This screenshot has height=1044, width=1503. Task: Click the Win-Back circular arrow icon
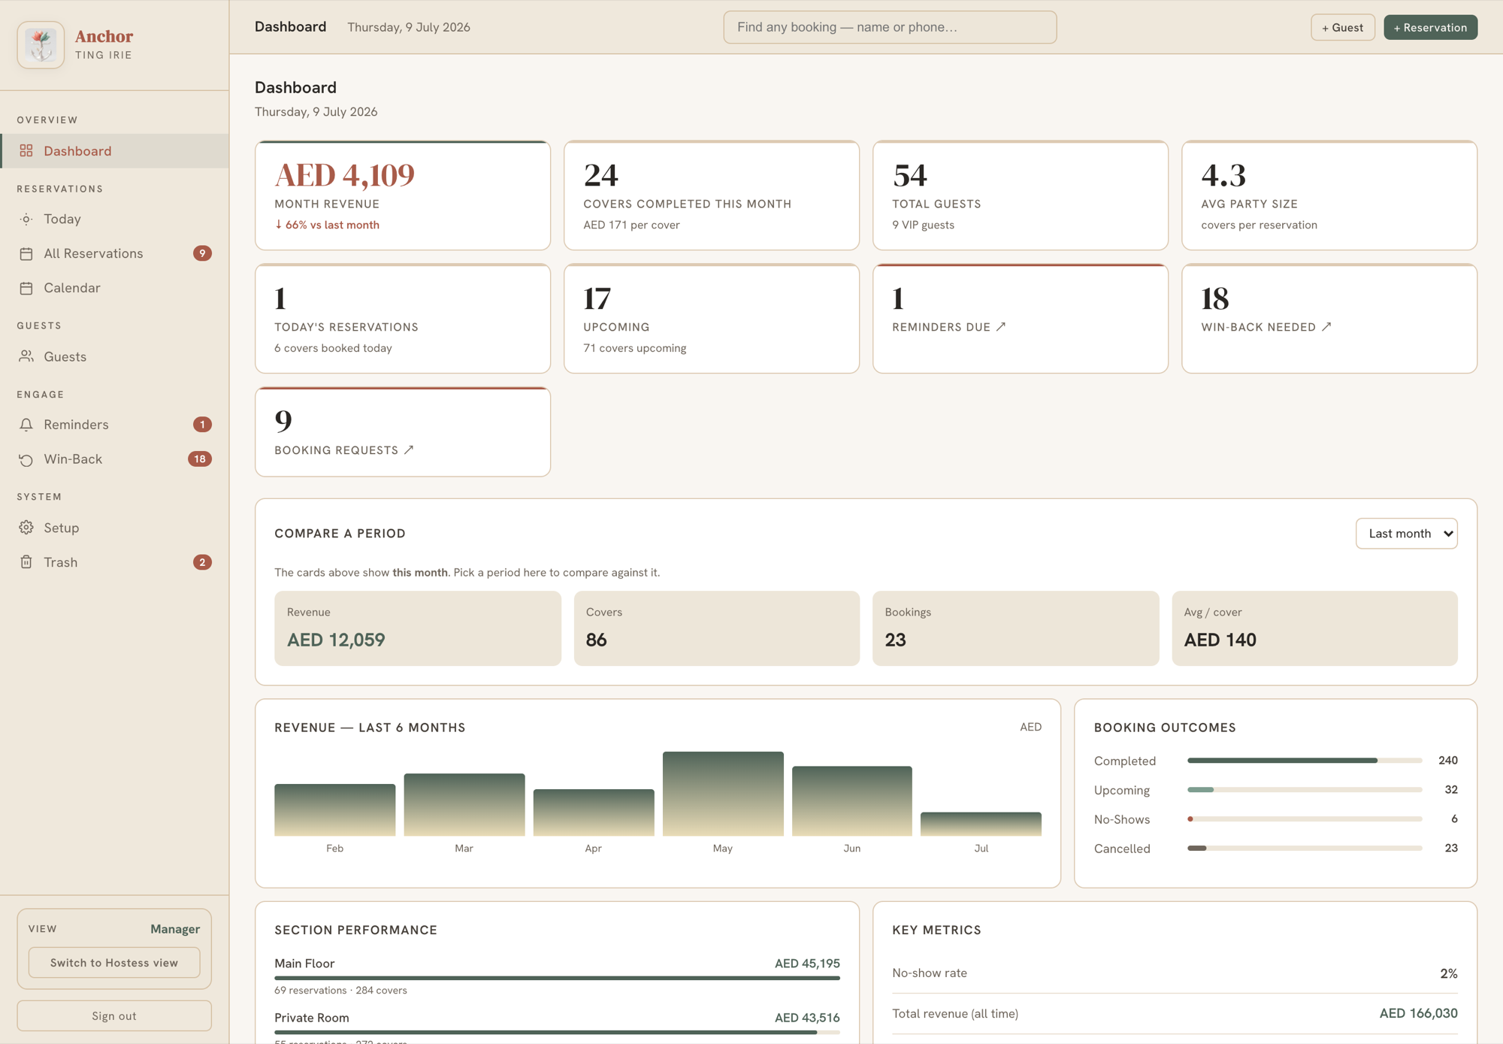tap(26, 459)
